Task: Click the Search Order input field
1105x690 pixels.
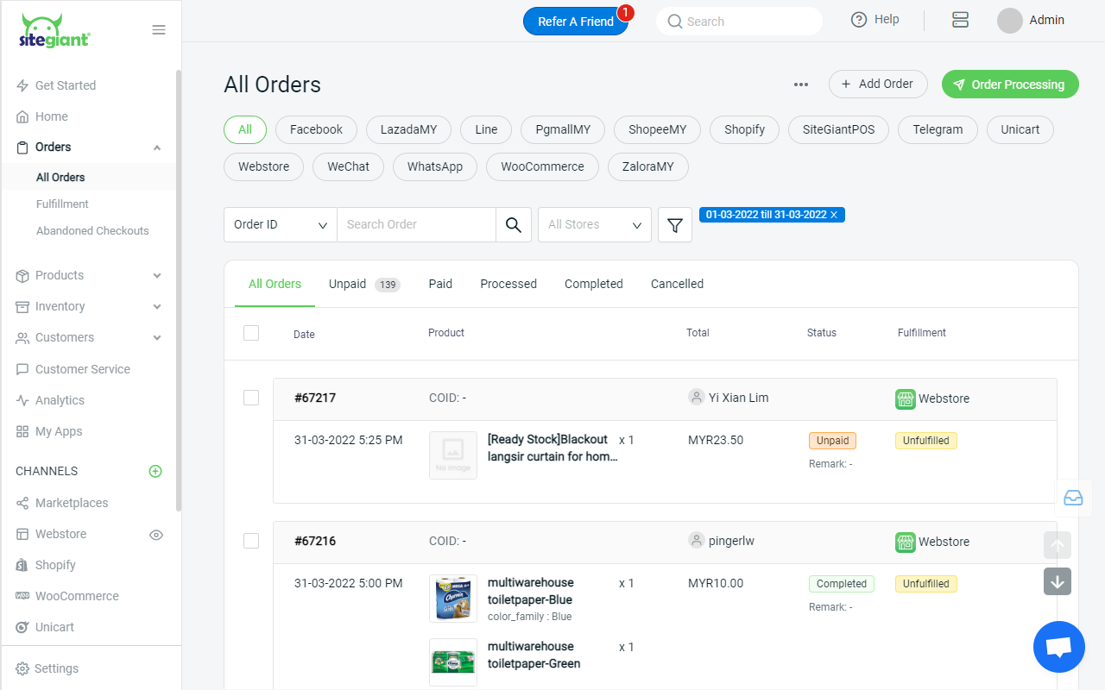Action: 416,224
